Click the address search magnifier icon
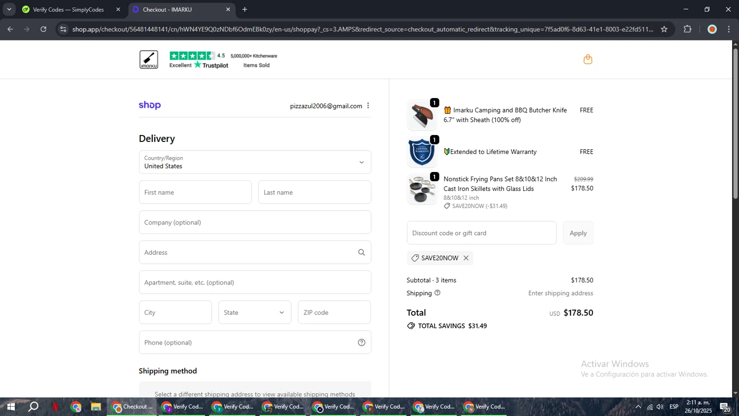 tap(361, 252)
